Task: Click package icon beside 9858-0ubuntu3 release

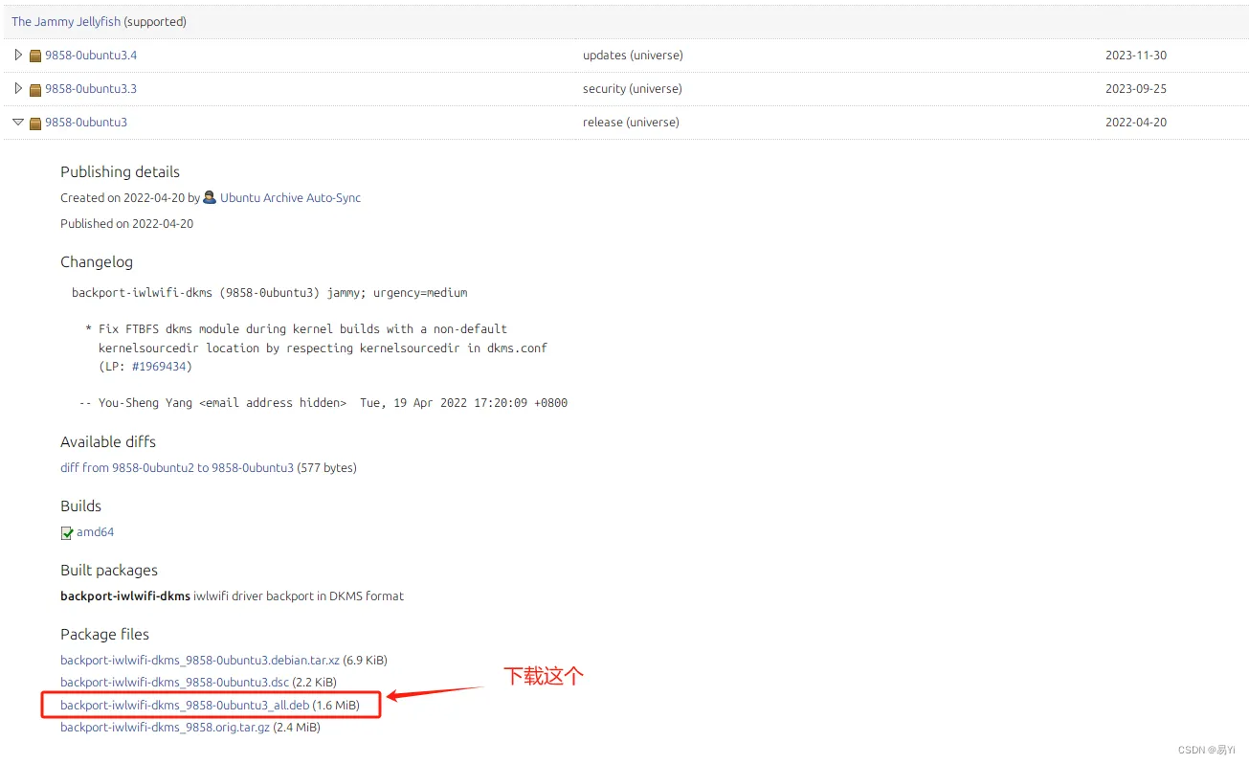Action: 35,123
